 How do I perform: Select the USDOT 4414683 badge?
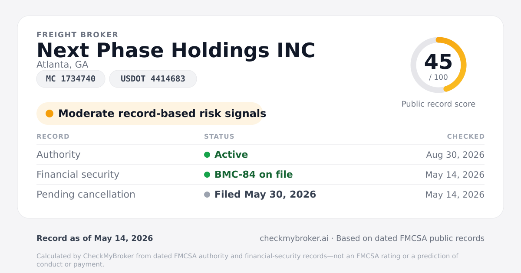coord(153,79)
